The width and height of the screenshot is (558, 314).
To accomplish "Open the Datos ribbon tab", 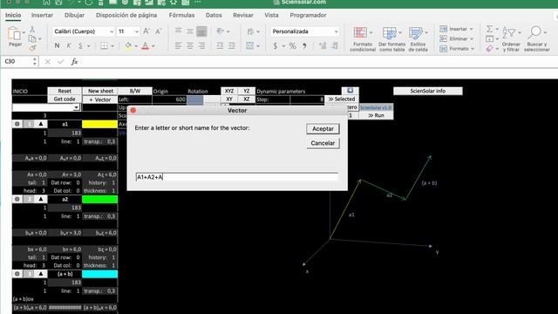I will 214,16.
